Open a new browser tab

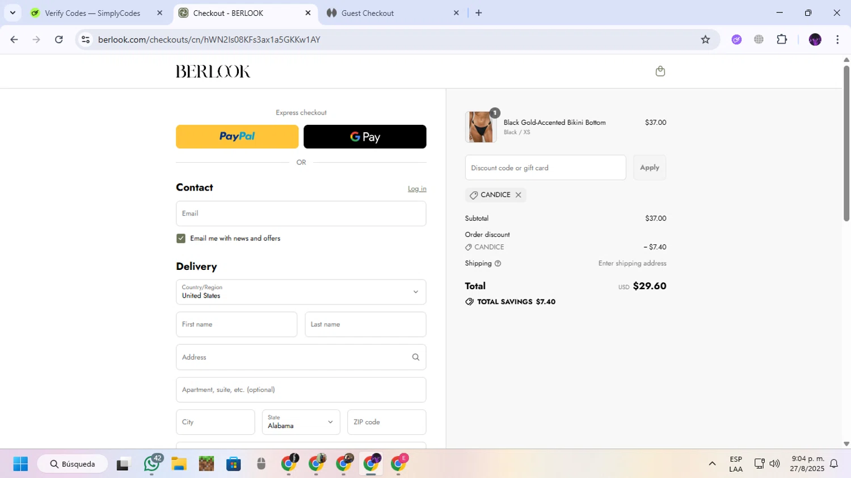point(478,13)
